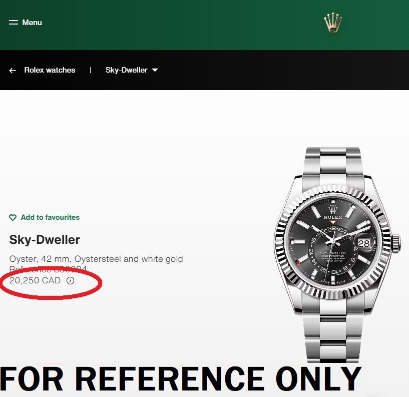The height and width of the screenshot is (397, 409).
Task: Click the FOR REFERENCE ONLY text
Action: point(181,379)
